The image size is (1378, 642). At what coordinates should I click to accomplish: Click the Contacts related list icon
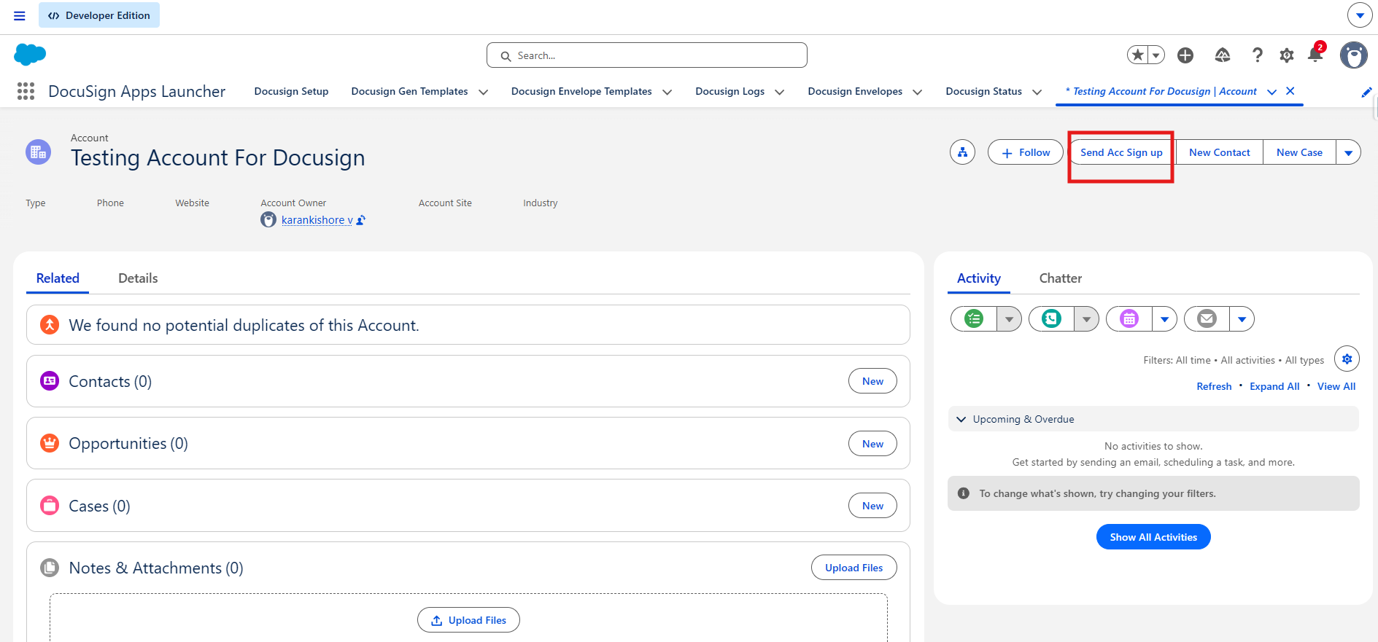pos(50,381)
